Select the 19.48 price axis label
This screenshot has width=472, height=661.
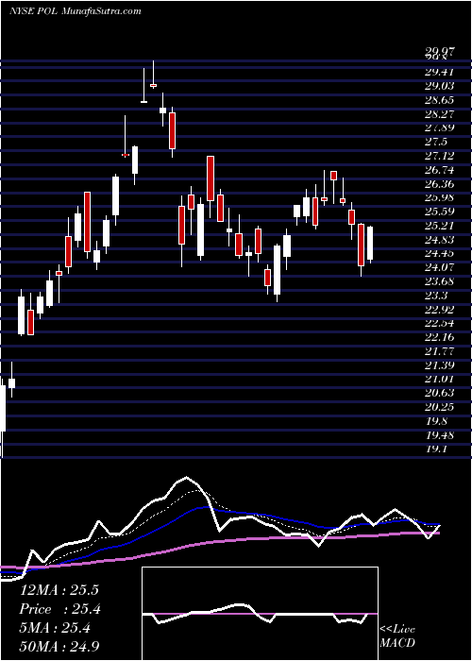[x=439, y=434]
